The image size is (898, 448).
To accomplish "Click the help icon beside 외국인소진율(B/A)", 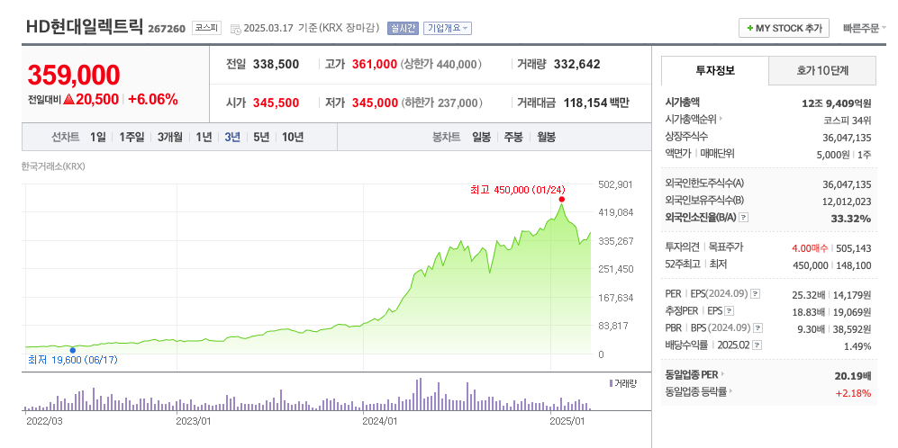I will pyautogui.click(x=744, y=218).
